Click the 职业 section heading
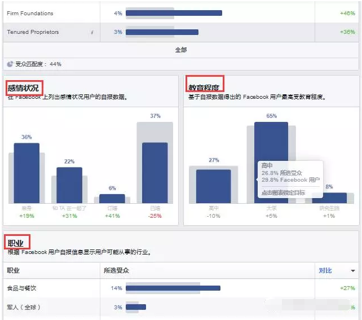This screenshot has width=362, height=320. 15,243
